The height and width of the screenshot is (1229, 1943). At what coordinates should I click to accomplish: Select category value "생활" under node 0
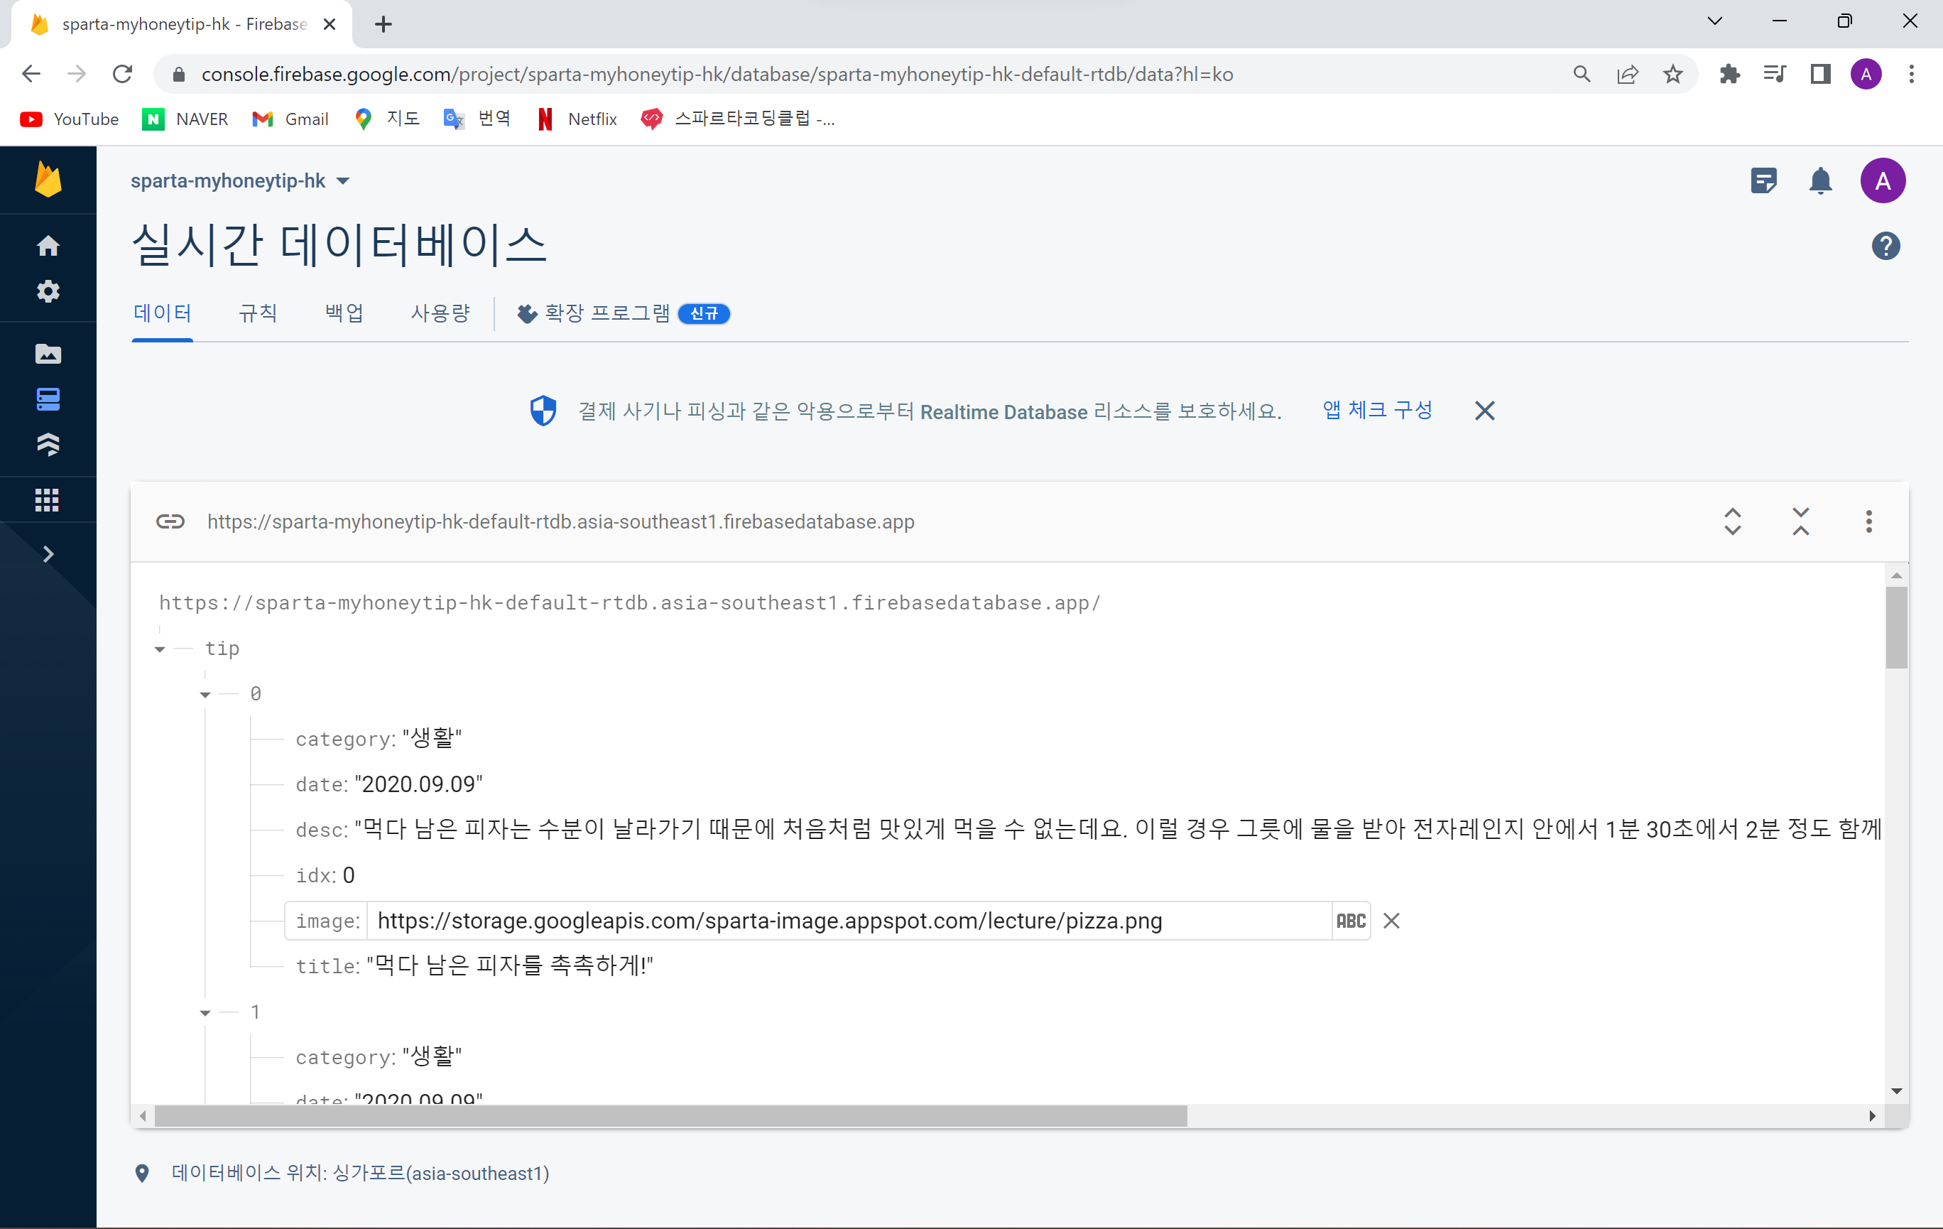click(432, 738)
